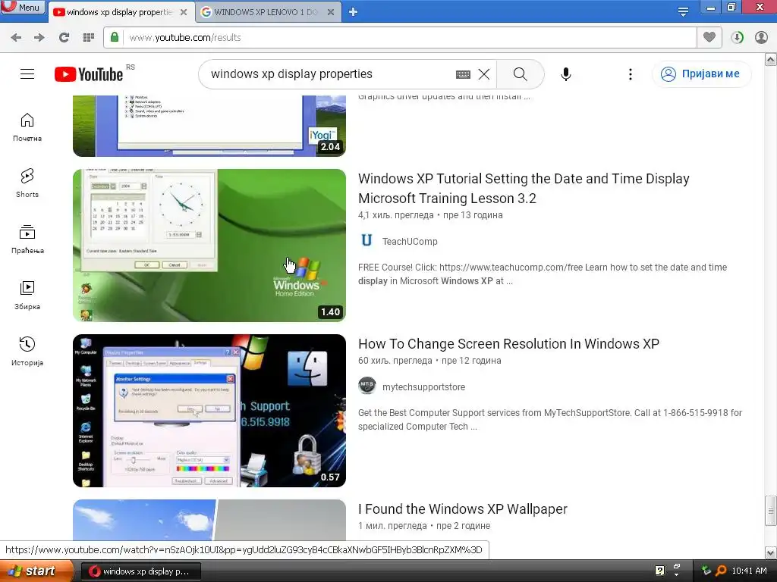
Task: Bookmark page with the heart icon
Action: point(709,37)
